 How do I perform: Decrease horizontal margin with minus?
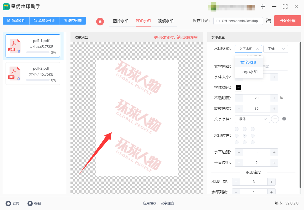[x=239, y=152]
